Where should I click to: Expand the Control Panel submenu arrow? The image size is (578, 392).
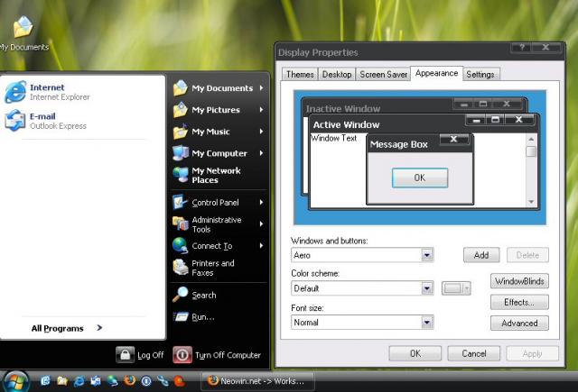(261, 202)
